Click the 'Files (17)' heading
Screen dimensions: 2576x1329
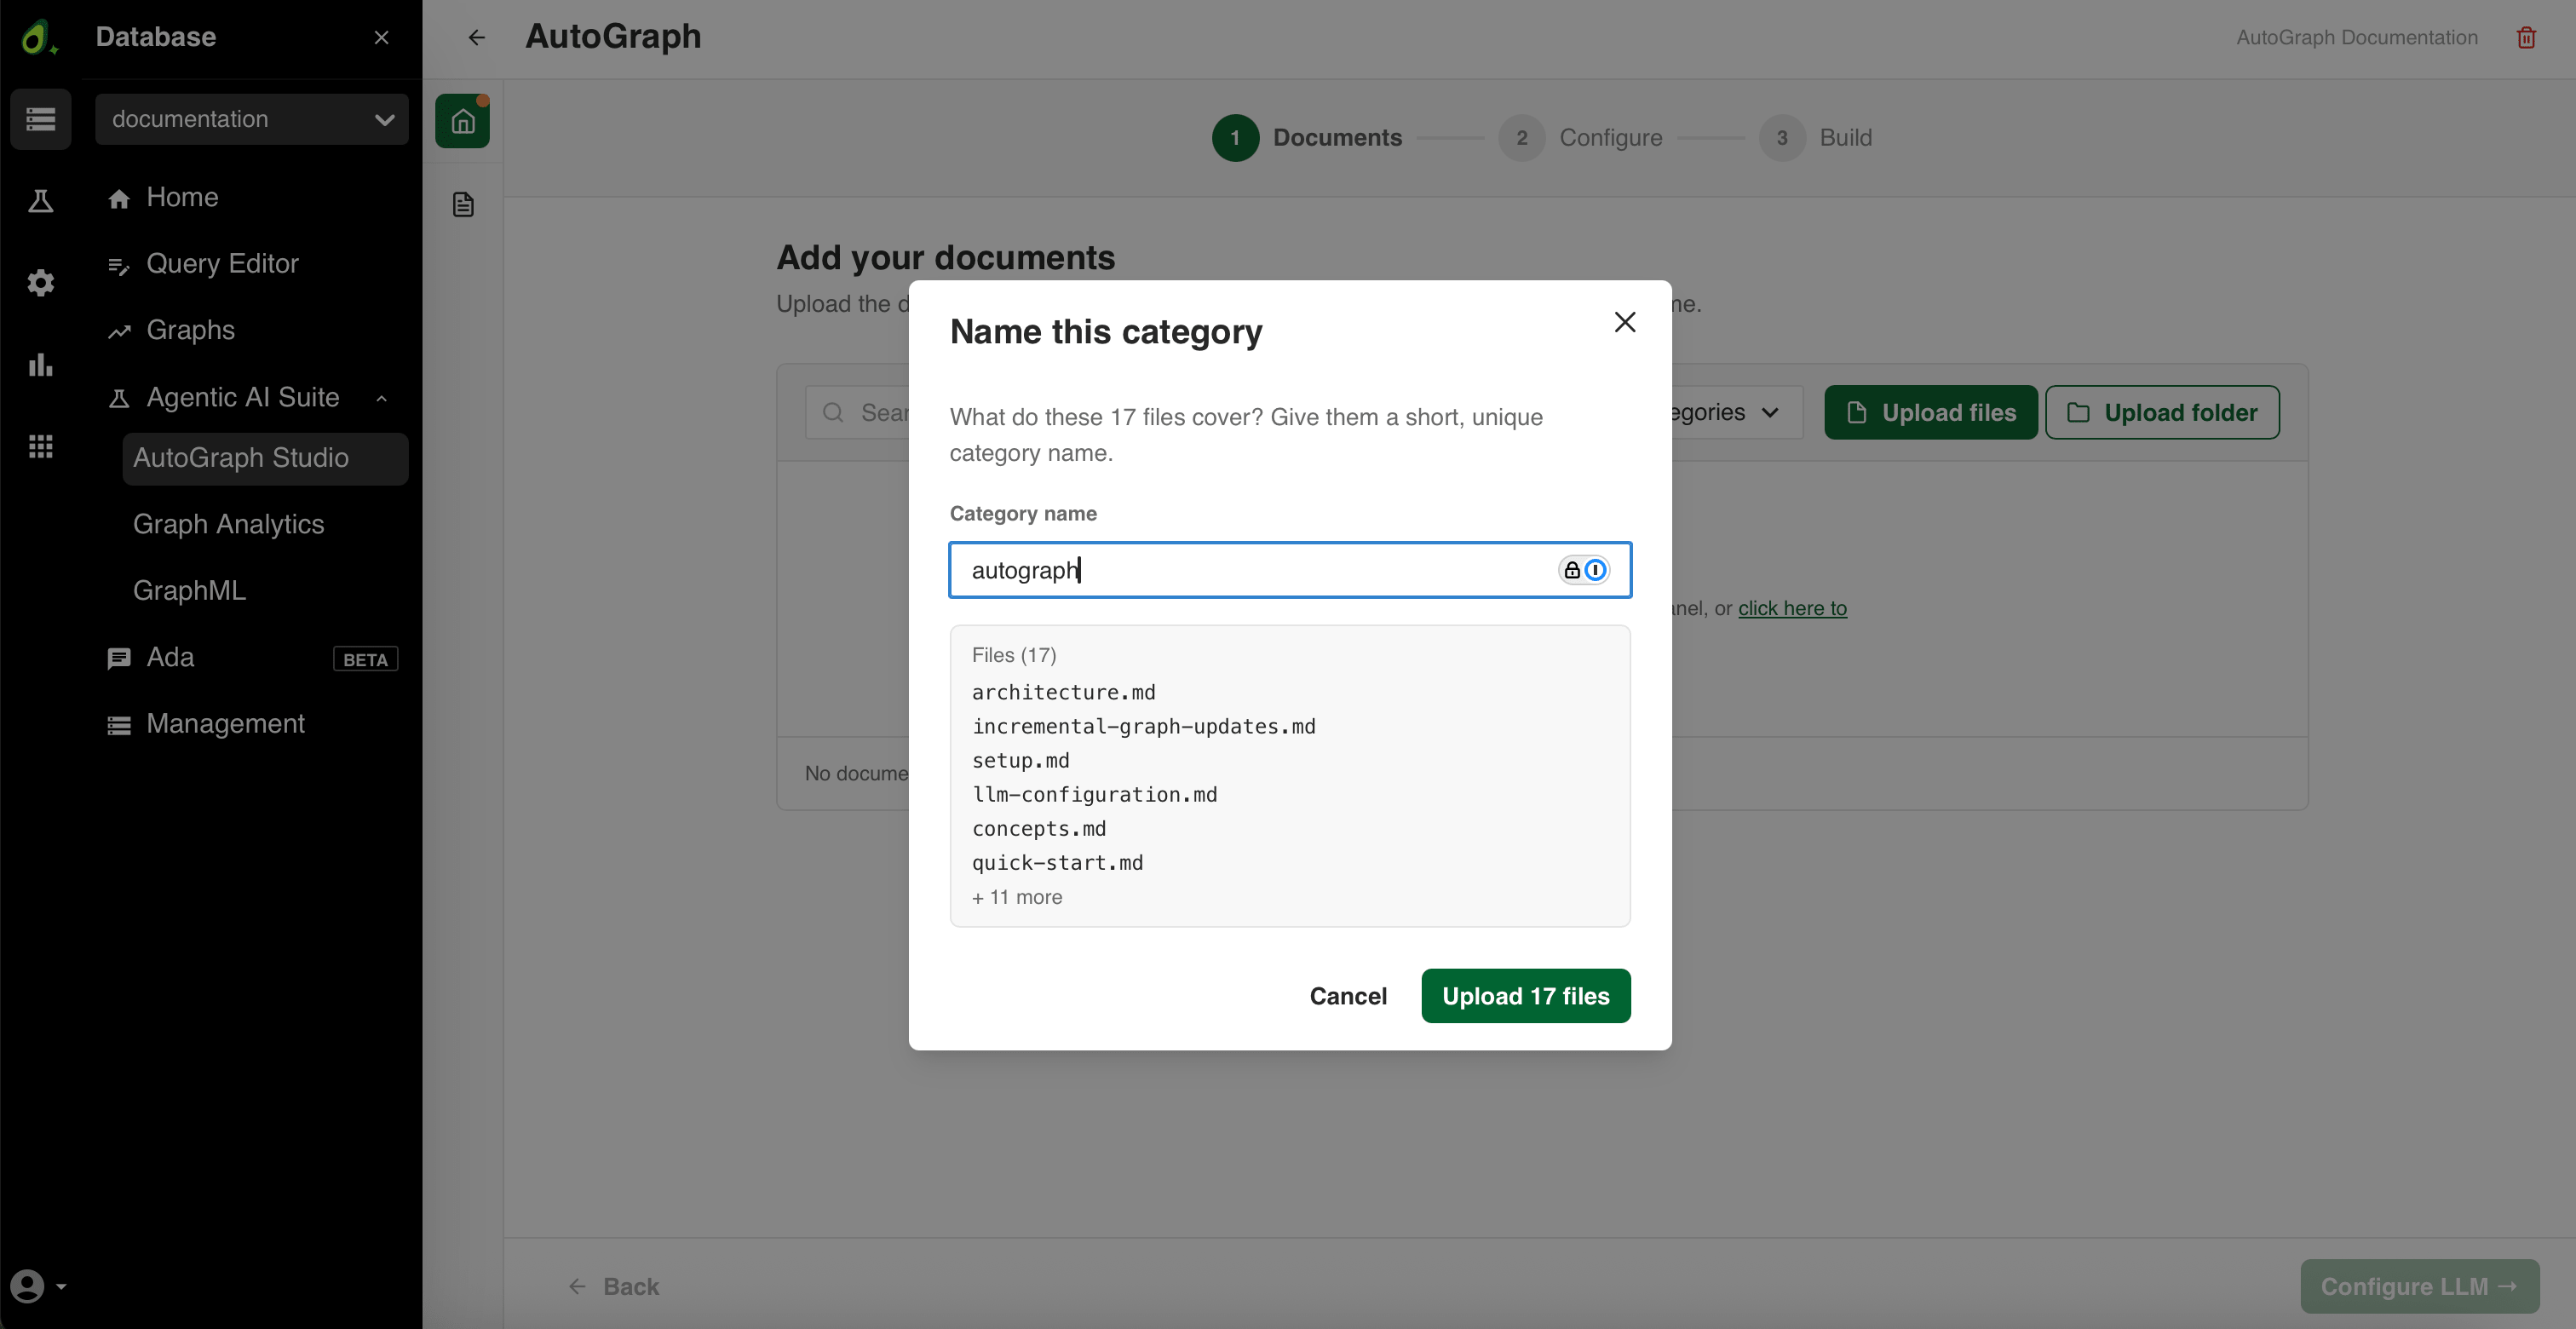click(1013, 655)
